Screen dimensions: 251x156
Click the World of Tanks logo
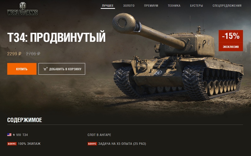pos(23,9)
